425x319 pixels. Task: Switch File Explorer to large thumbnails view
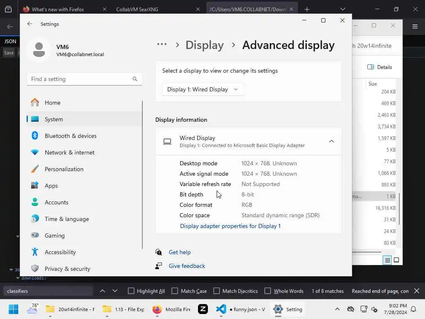tap(396, 260)
